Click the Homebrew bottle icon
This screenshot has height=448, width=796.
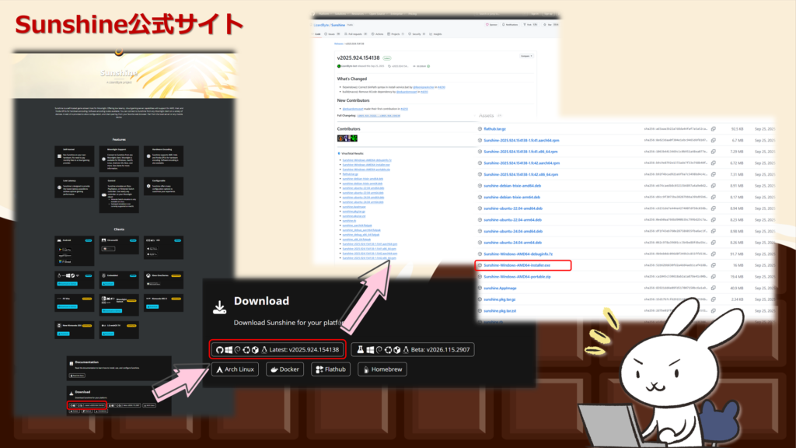(366, 369)
